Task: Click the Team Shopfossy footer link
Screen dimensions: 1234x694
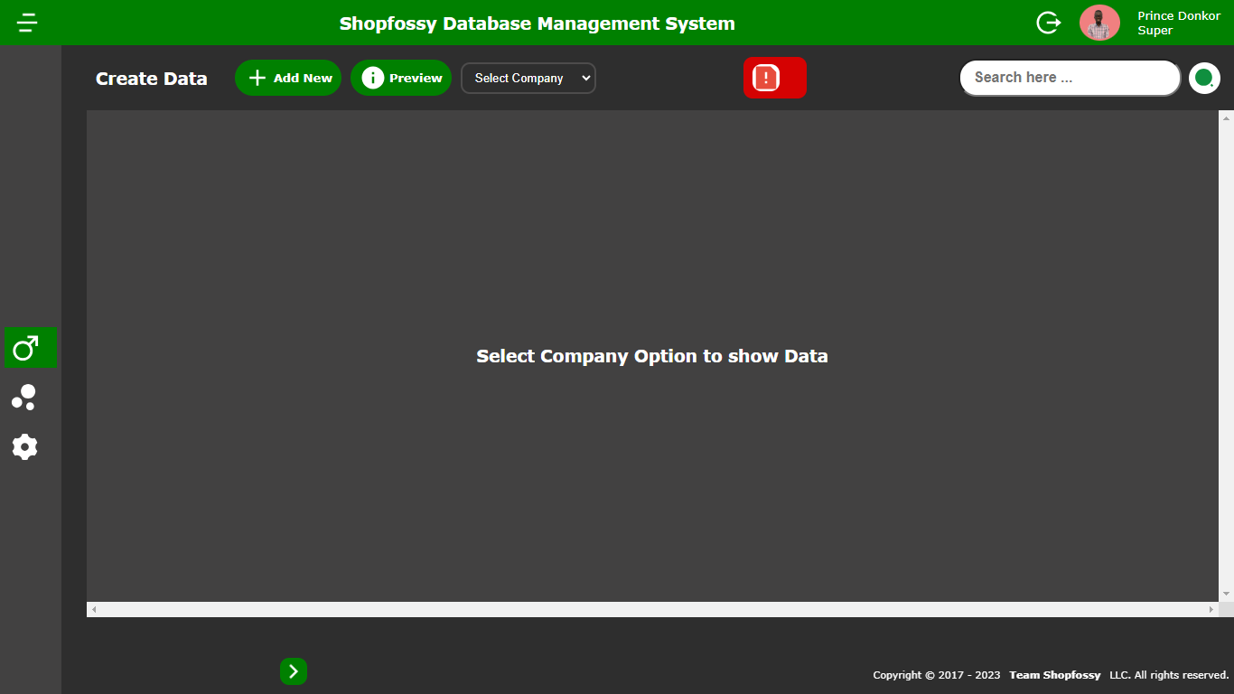Action: coord(1055,675)
